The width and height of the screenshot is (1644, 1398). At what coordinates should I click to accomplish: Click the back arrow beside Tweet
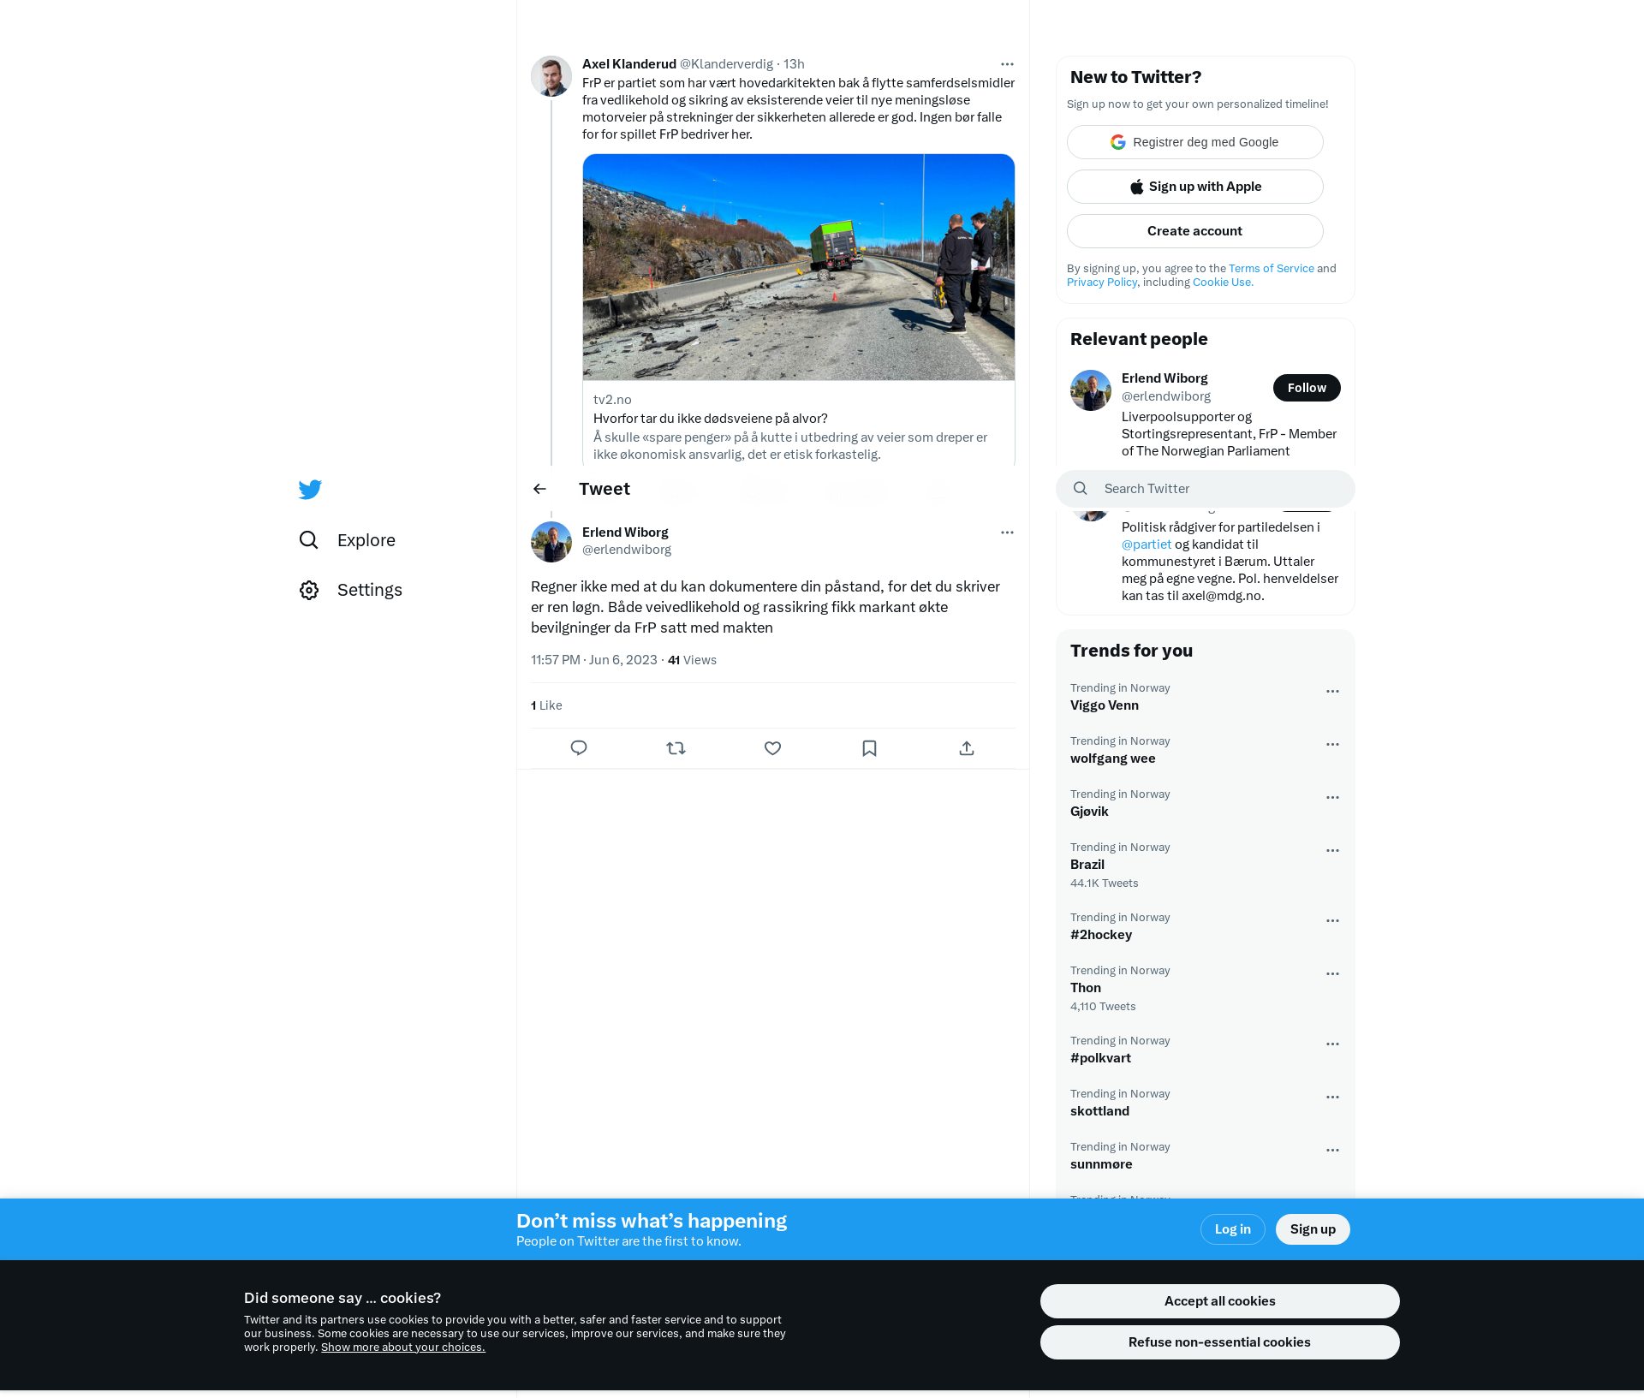[539, 489]
